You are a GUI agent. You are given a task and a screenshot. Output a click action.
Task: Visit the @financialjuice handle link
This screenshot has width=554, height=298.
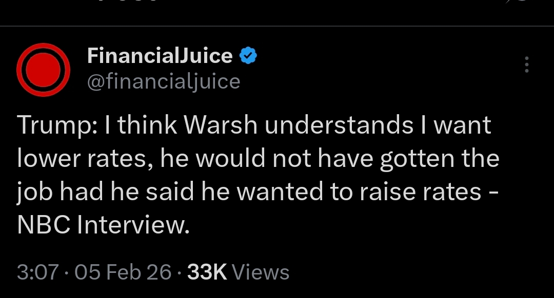pyautogui.click(x=164, y=81)
